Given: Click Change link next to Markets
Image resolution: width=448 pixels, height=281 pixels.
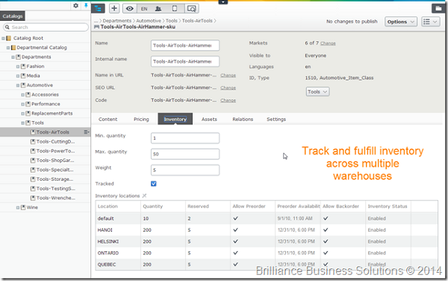Looking at the screenshot, I should click(328, 43).
